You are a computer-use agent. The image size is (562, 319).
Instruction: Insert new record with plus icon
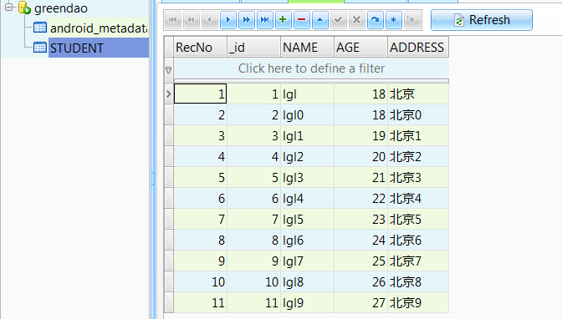tap(283, 20)
